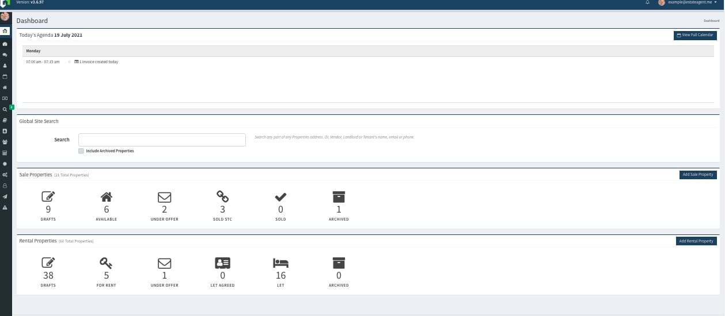Open the search item in sidebar
Screen dimensions: 725x316
point(5,109)
